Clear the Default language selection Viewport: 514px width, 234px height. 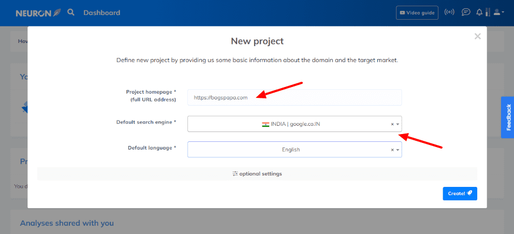[392, 150]
